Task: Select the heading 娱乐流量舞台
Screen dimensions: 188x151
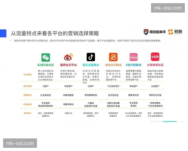Action: (91, 65)
